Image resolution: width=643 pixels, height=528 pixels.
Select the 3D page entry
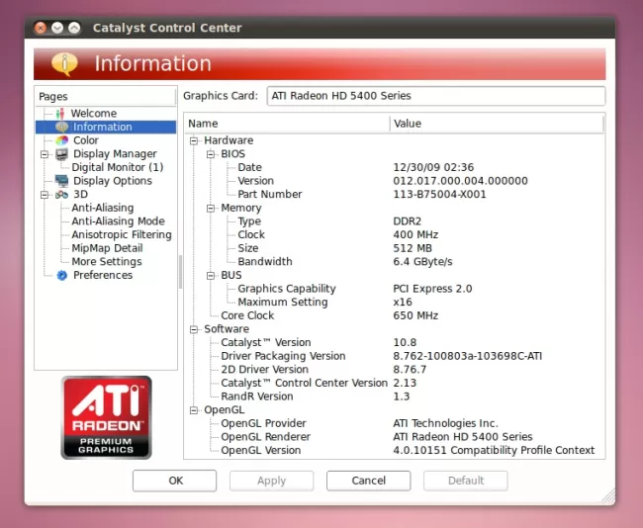[x=80, y=195]
